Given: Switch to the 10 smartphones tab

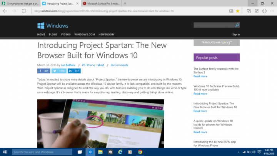Looking at the screenshot, I should pos(20,3).
